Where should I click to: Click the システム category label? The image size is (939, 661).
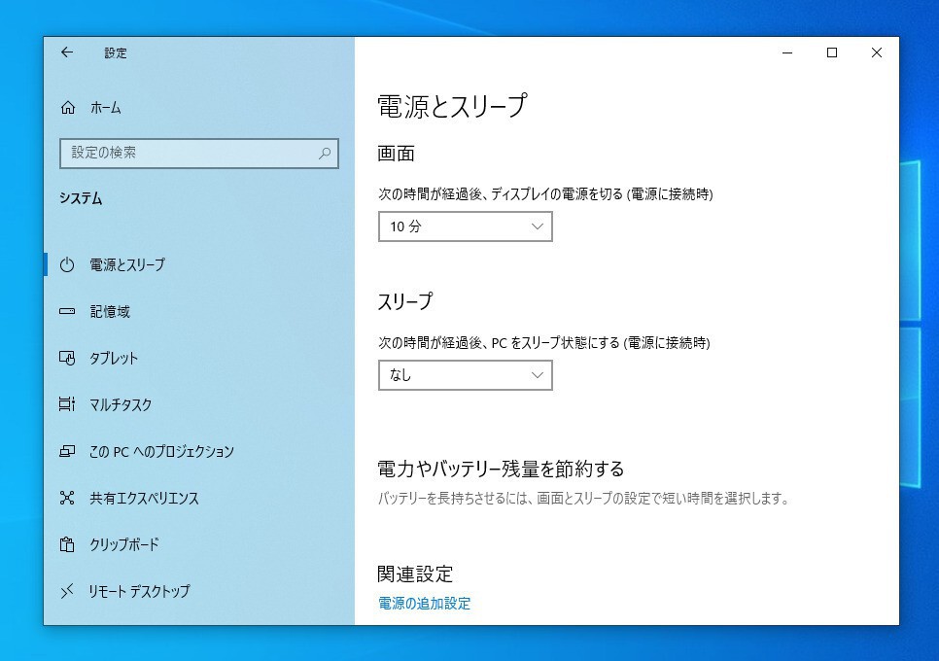(81, 198)
